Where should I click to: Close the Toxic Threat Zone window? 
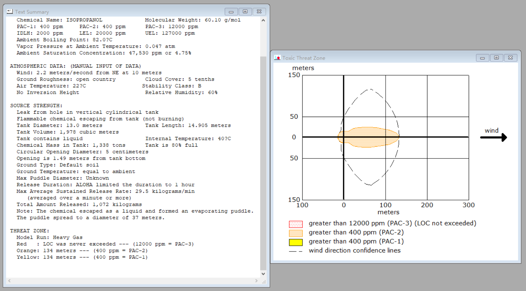coord(510,58)
